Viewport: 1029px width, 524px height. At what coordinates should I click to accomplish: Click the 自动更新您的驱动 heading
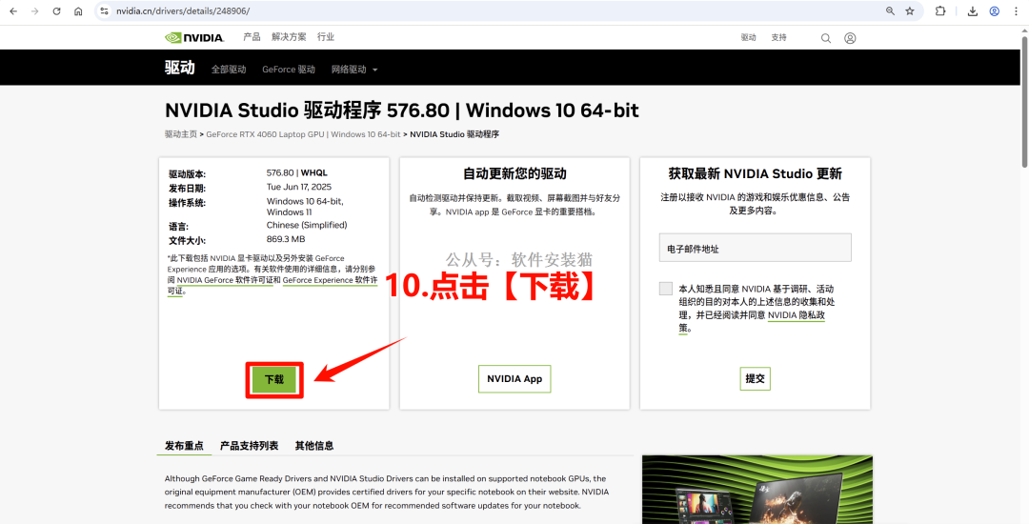coord(514,173)
